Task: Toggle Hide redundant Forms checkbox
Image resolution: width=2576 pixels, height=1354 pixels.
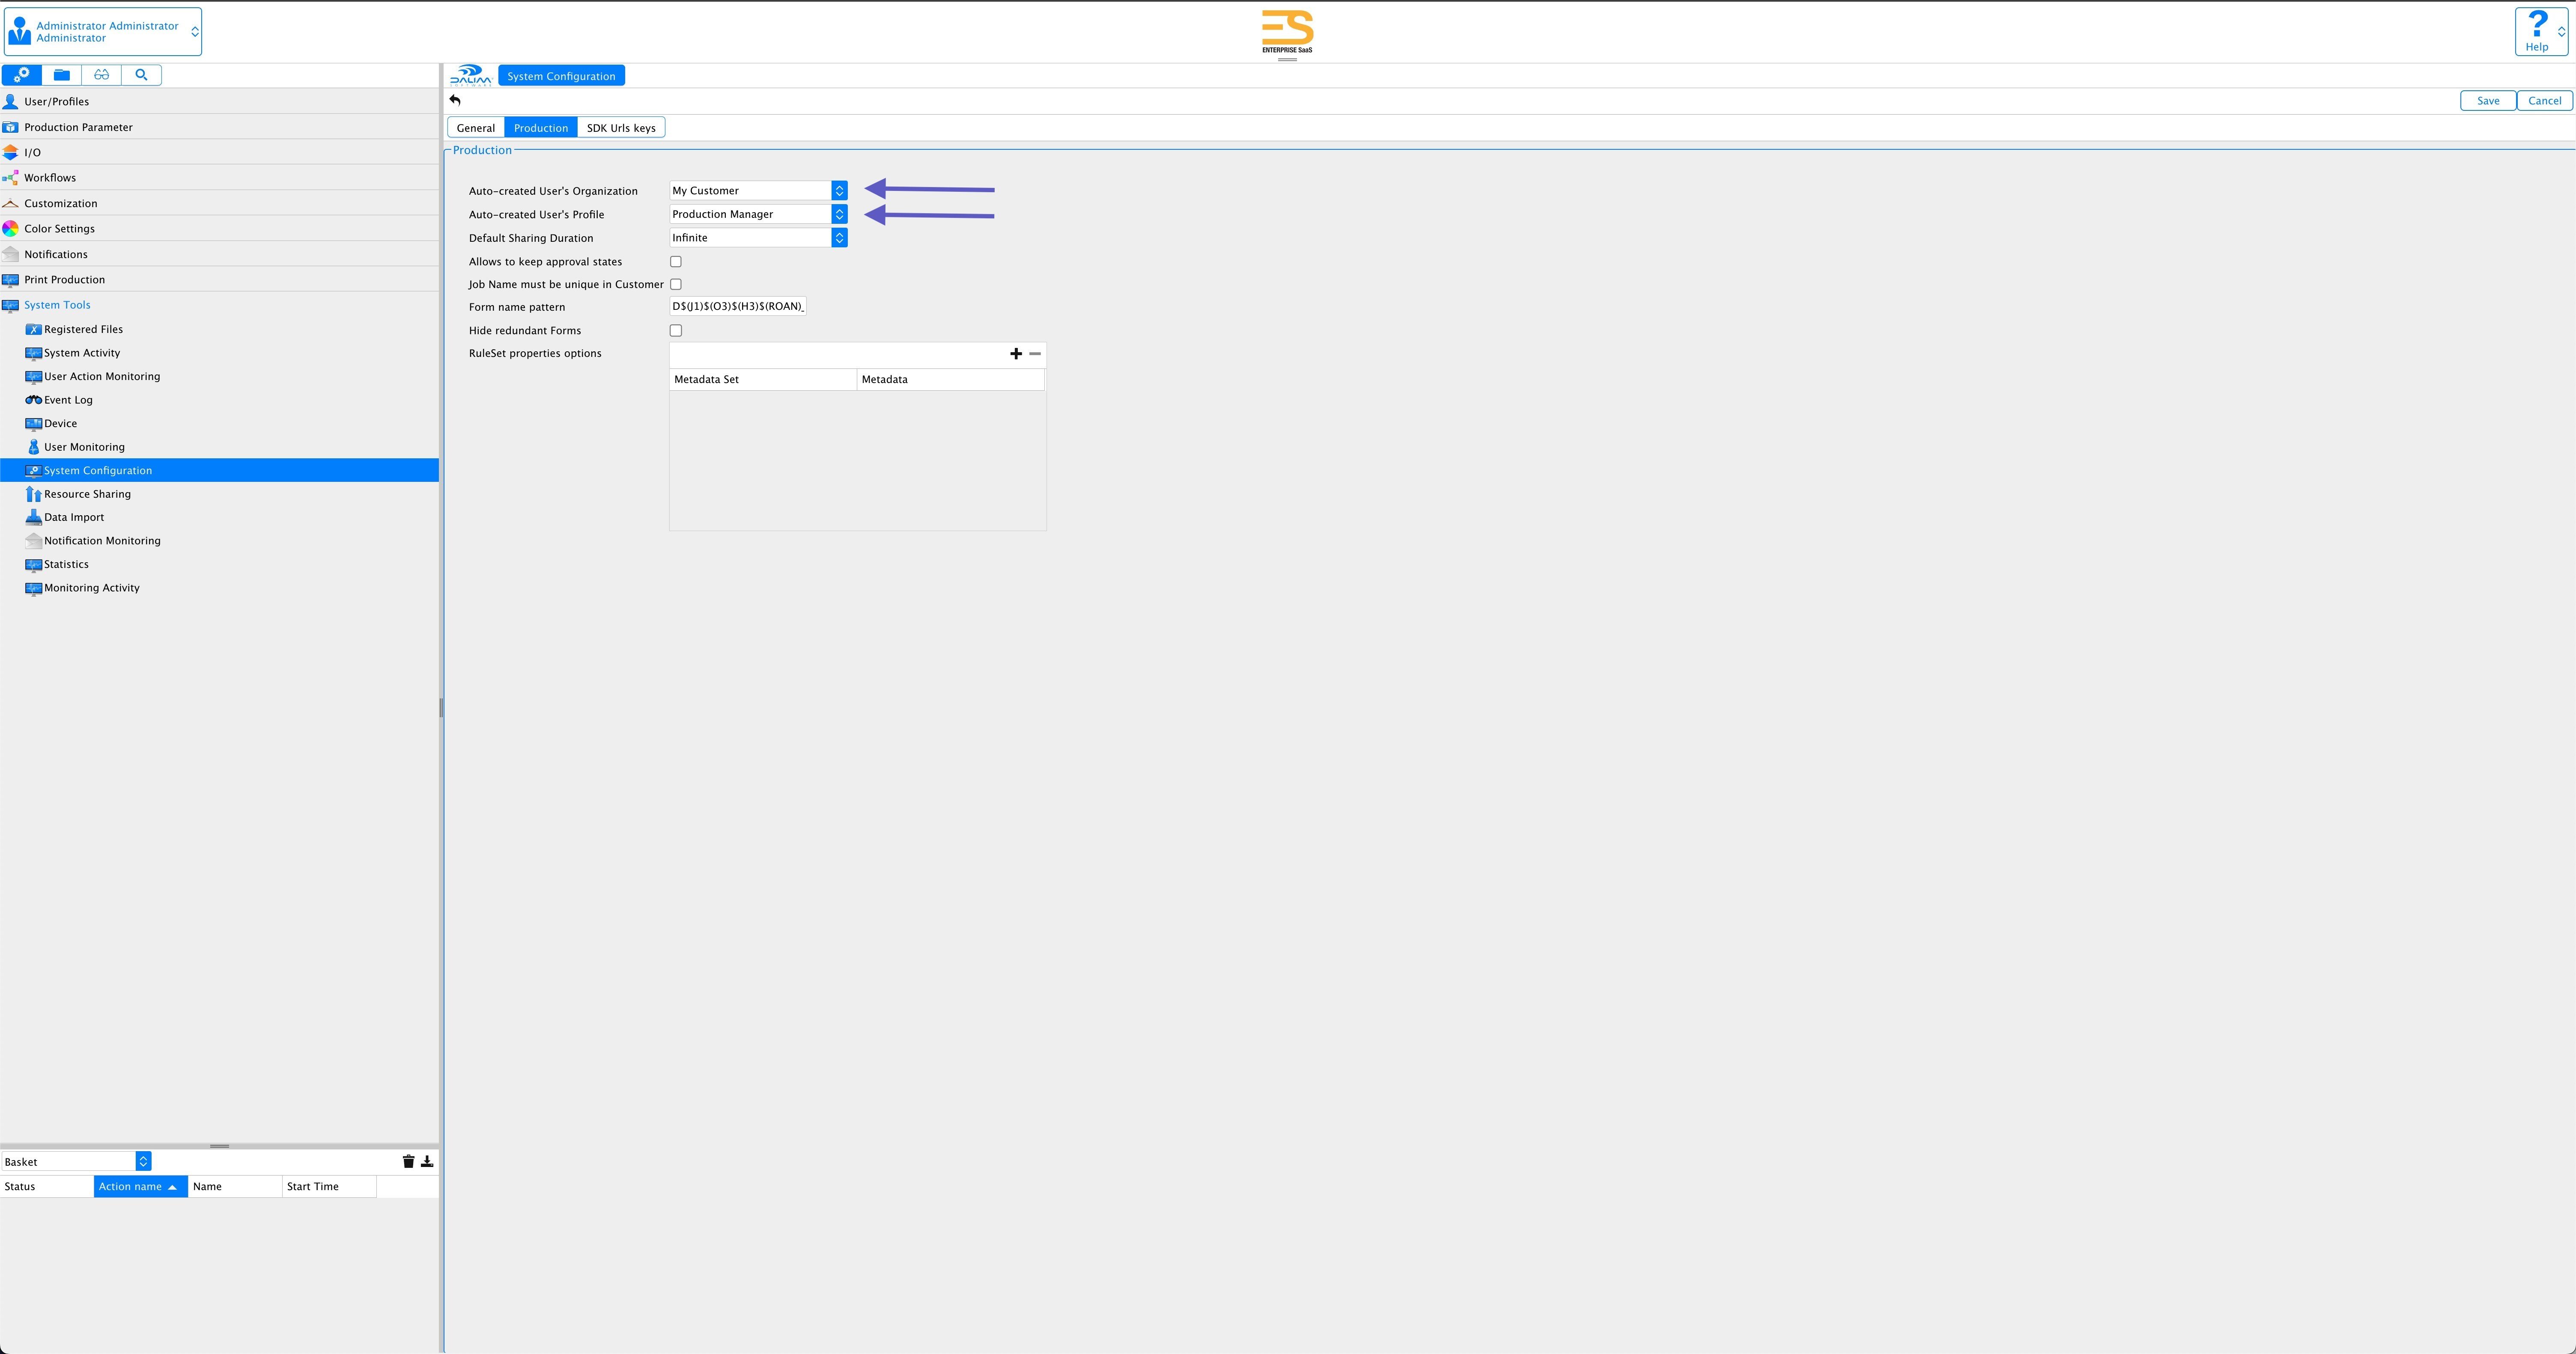Action: [676, 331]
